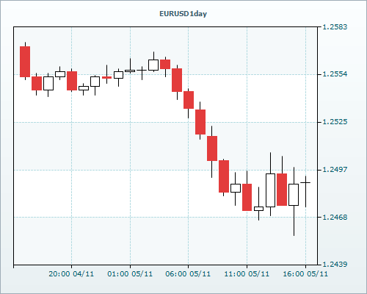
Task: Click the 06:00 05/11 time label
Action: point(188,273)
